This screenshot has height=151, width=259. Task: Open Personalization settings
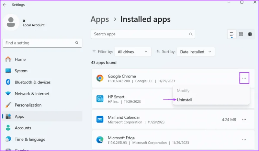coord(42,105)
